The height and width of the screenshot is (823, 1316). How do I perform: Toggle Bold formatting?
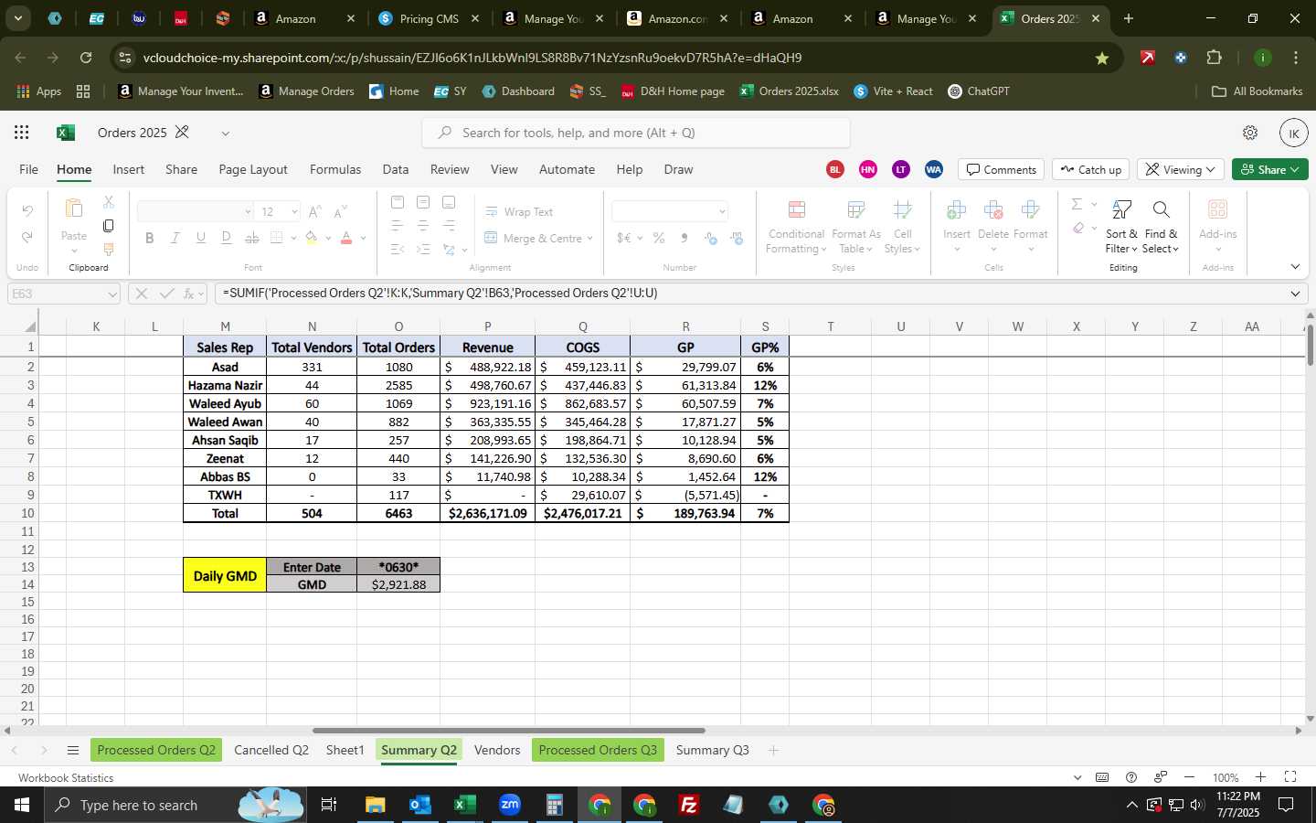(x=149, y=238)
